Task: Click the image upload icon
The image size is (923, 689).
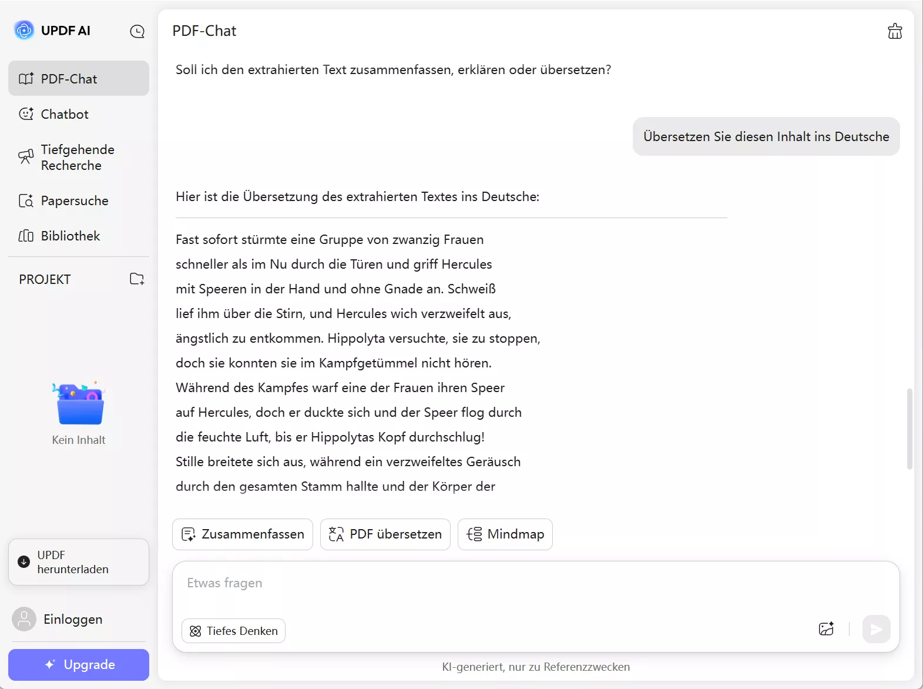Action: click(827, 629)
